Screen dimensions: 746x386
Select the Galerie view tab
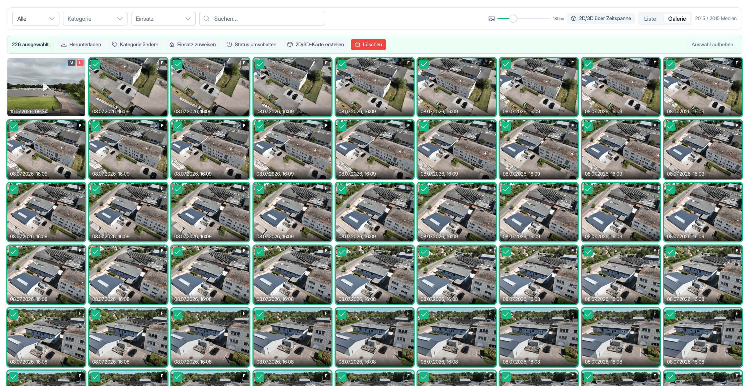[677, 19]
